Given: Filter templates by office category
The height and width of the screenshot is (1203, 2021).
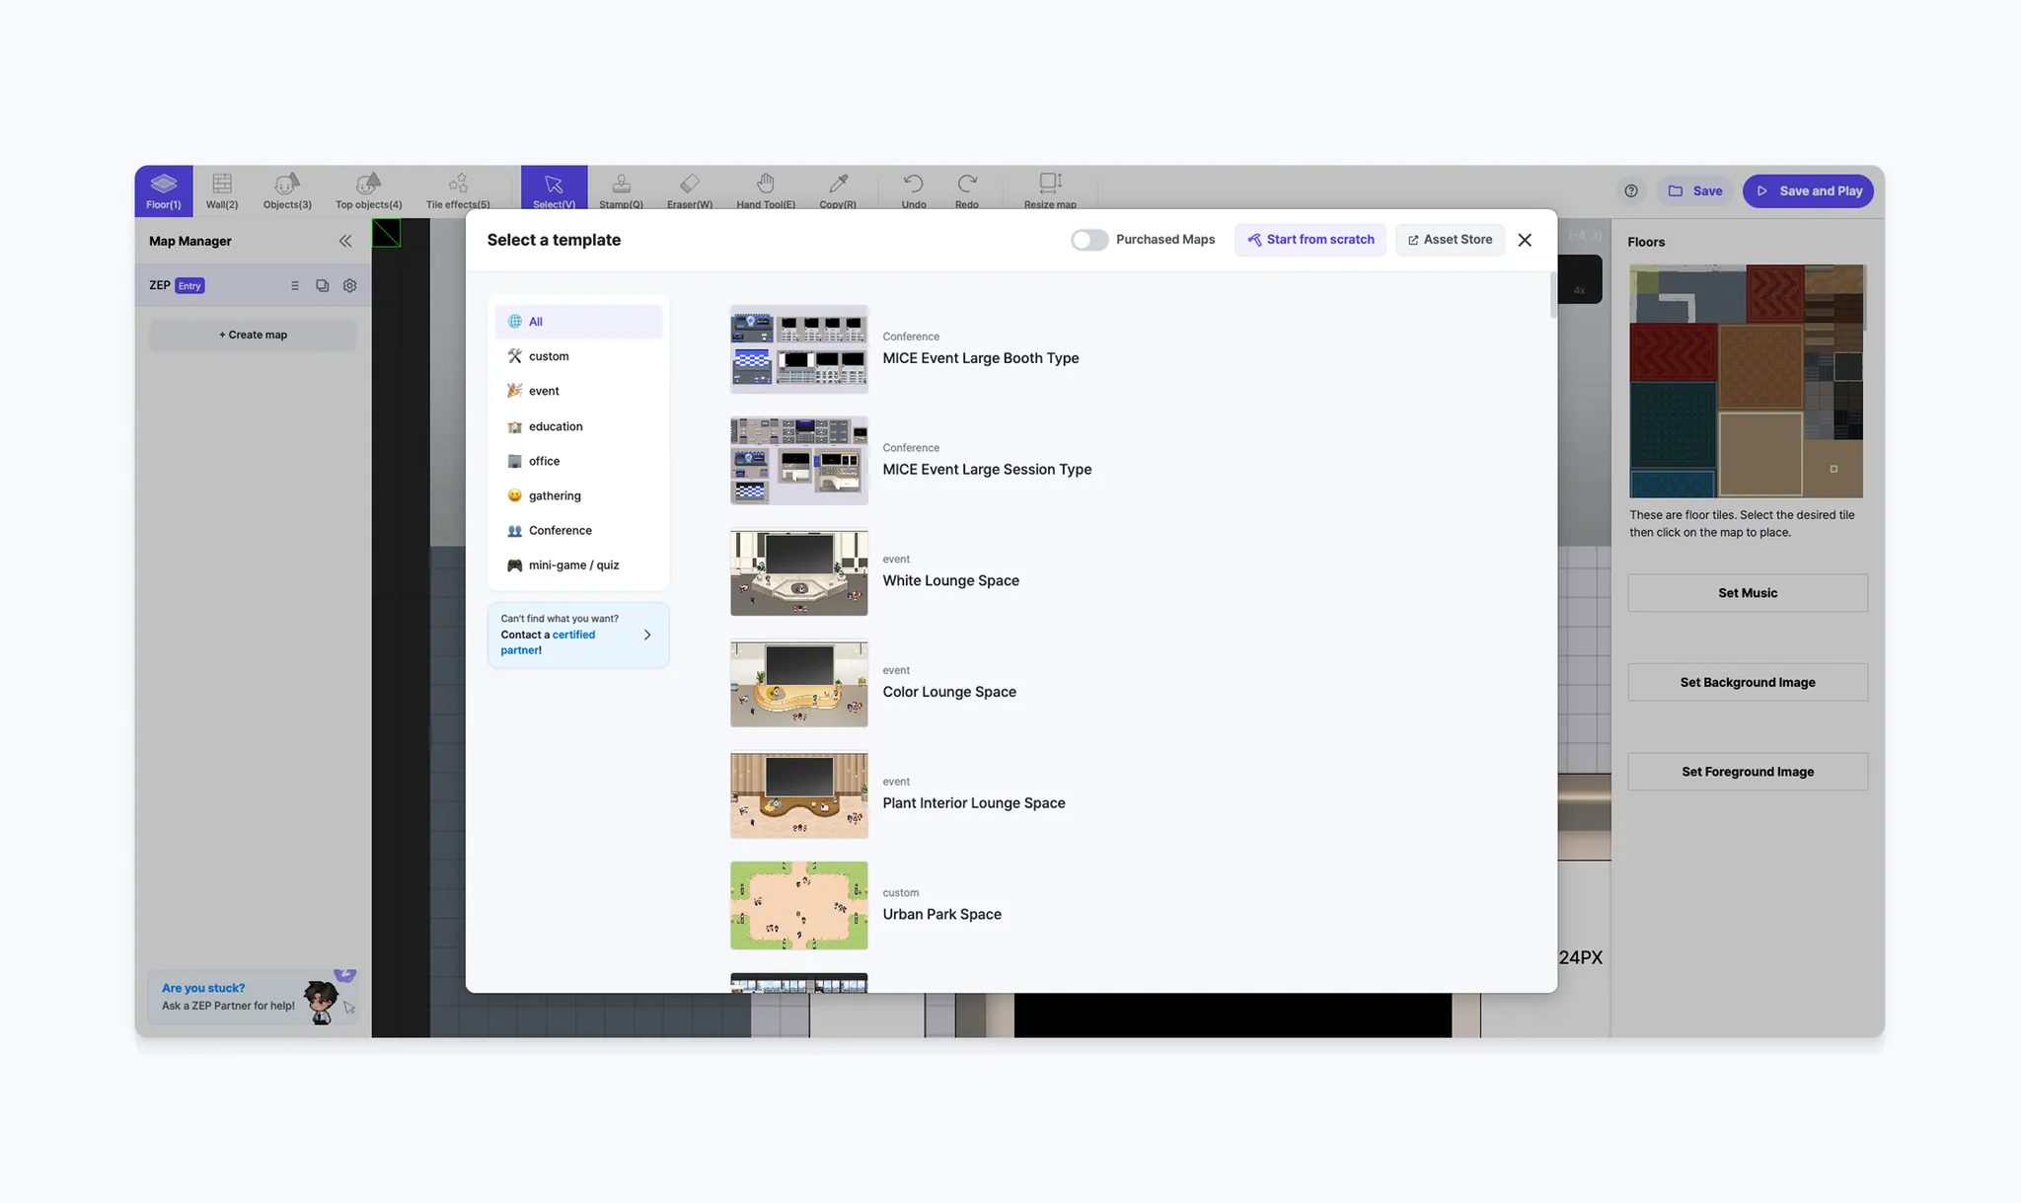Looking at the screenshot, I should click(544, 461).
